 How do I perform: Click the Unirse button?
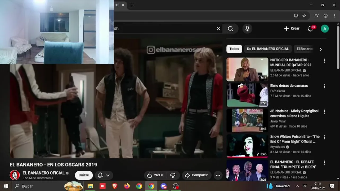[84, 175]
